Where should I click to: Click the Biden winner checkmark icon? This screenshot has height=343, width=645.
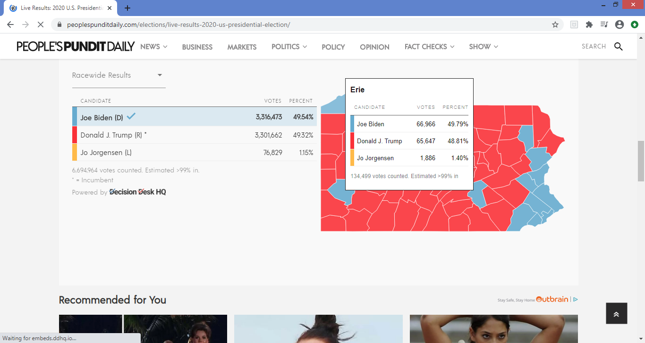pyautogui.click(x=131, y=116)
